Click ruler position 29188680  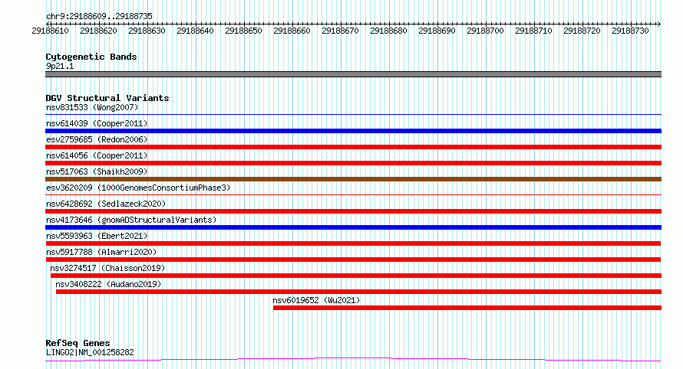(388, 31)
